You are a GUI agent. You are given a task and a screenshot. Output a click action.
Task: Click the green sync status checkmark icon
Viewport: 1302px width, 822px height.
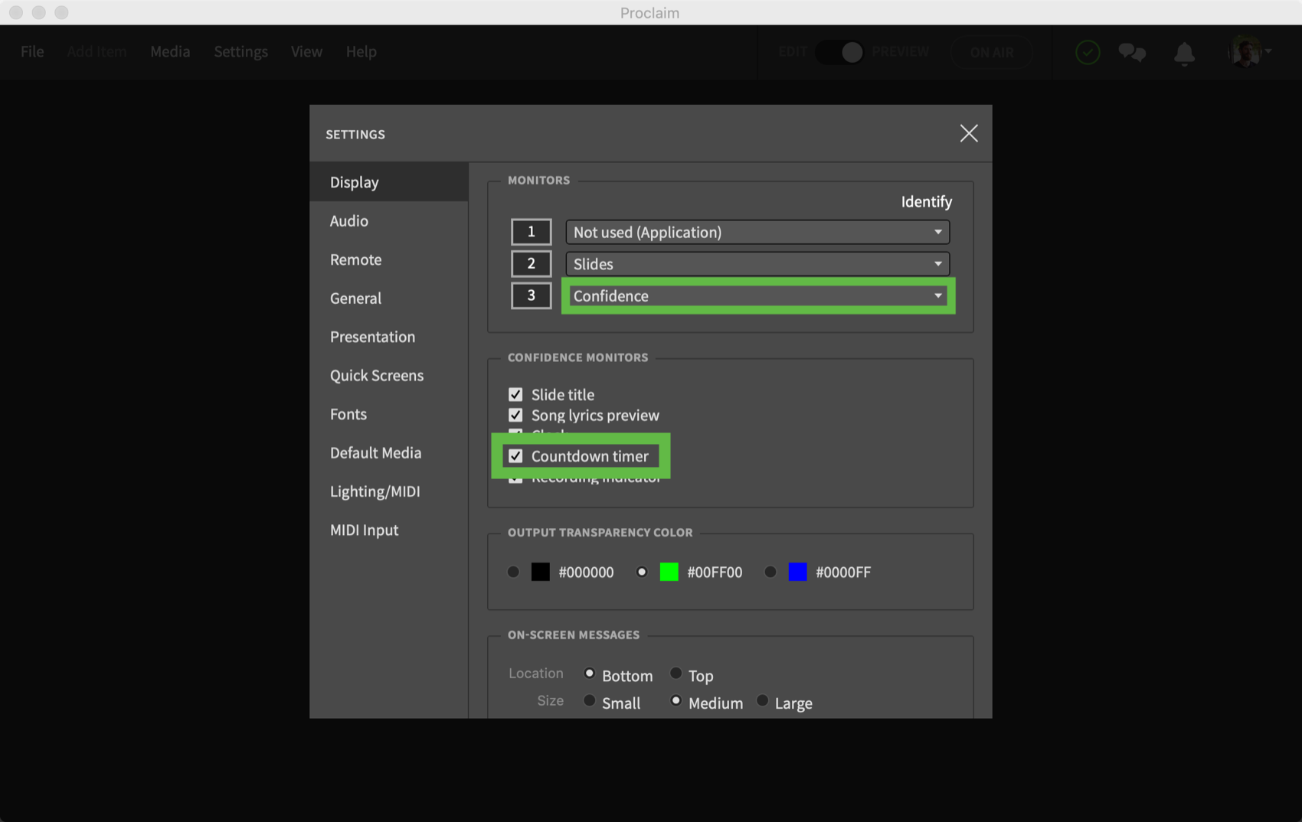pyautogui.click(x=1088, y=52)
